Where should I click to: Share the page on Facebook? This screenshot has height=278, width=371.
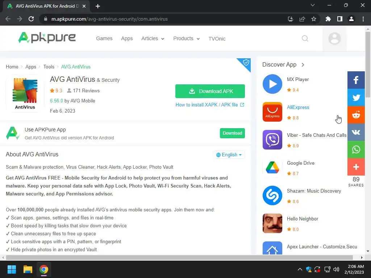pos(356,80)
